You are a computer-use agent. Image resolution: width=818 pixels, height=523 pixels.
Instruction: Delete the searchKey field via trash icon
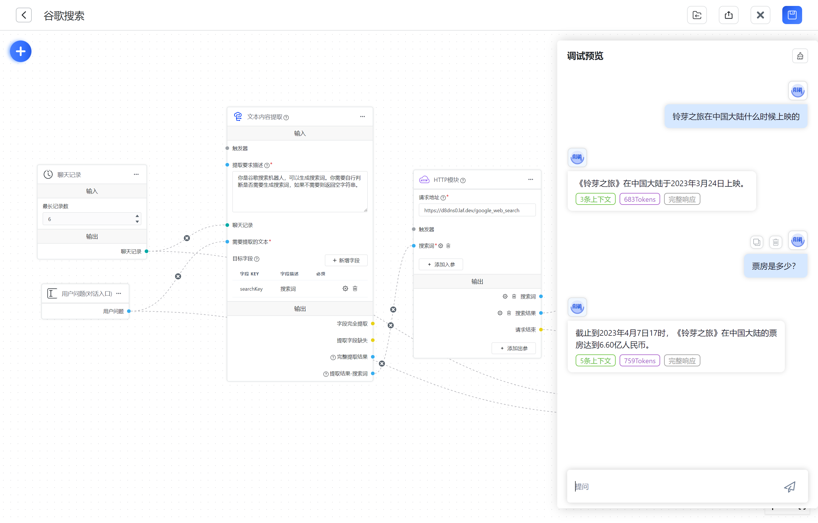click(x=355, y=288)
